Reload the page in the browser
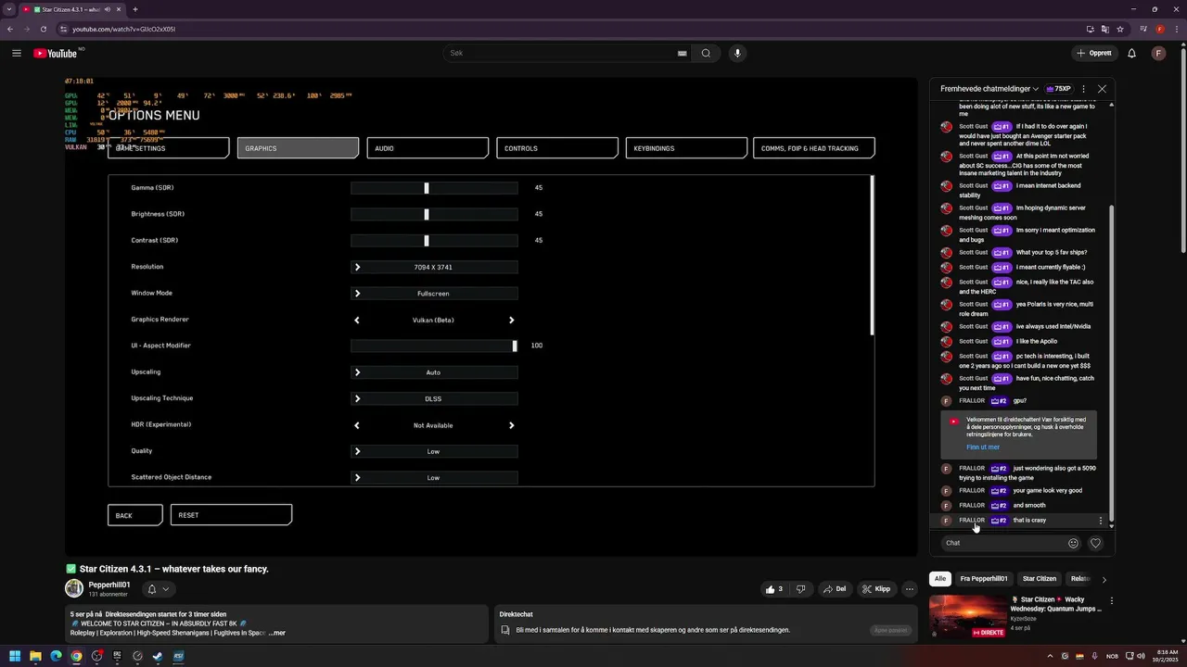Viewport: 1187px width, 667px height. [44, 29]
